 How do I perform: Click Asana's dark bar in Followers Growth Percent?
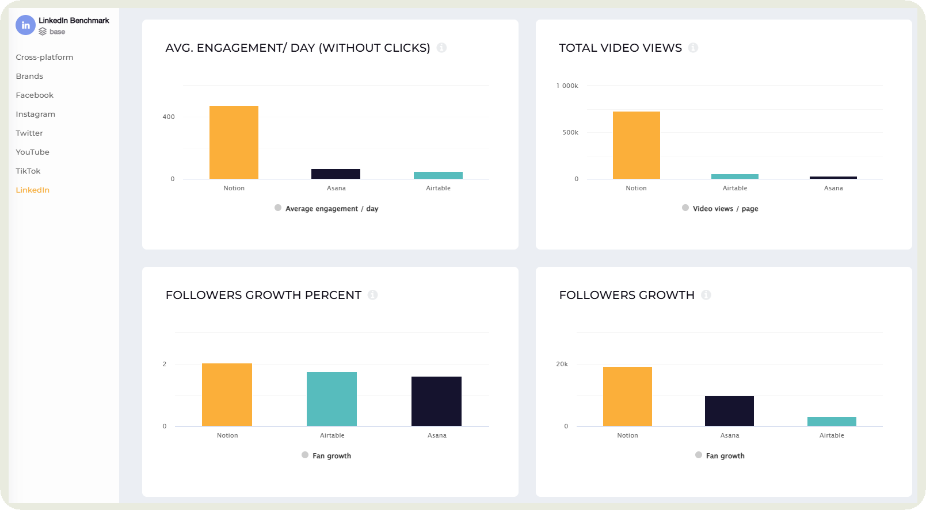tap(436, 401)
